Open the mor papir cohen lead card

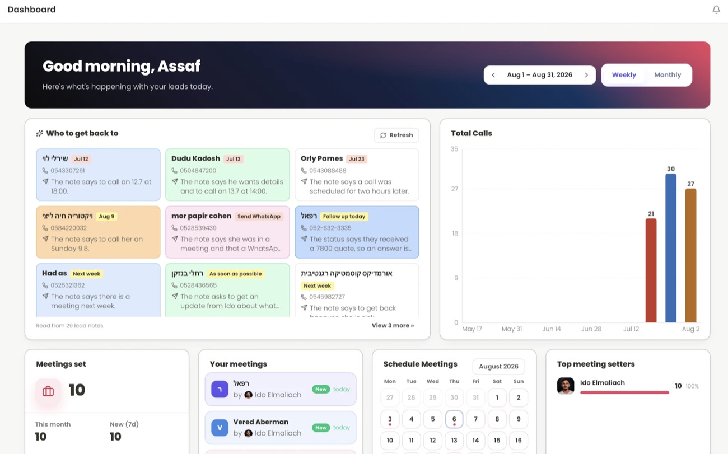click(x=227, y=232)
